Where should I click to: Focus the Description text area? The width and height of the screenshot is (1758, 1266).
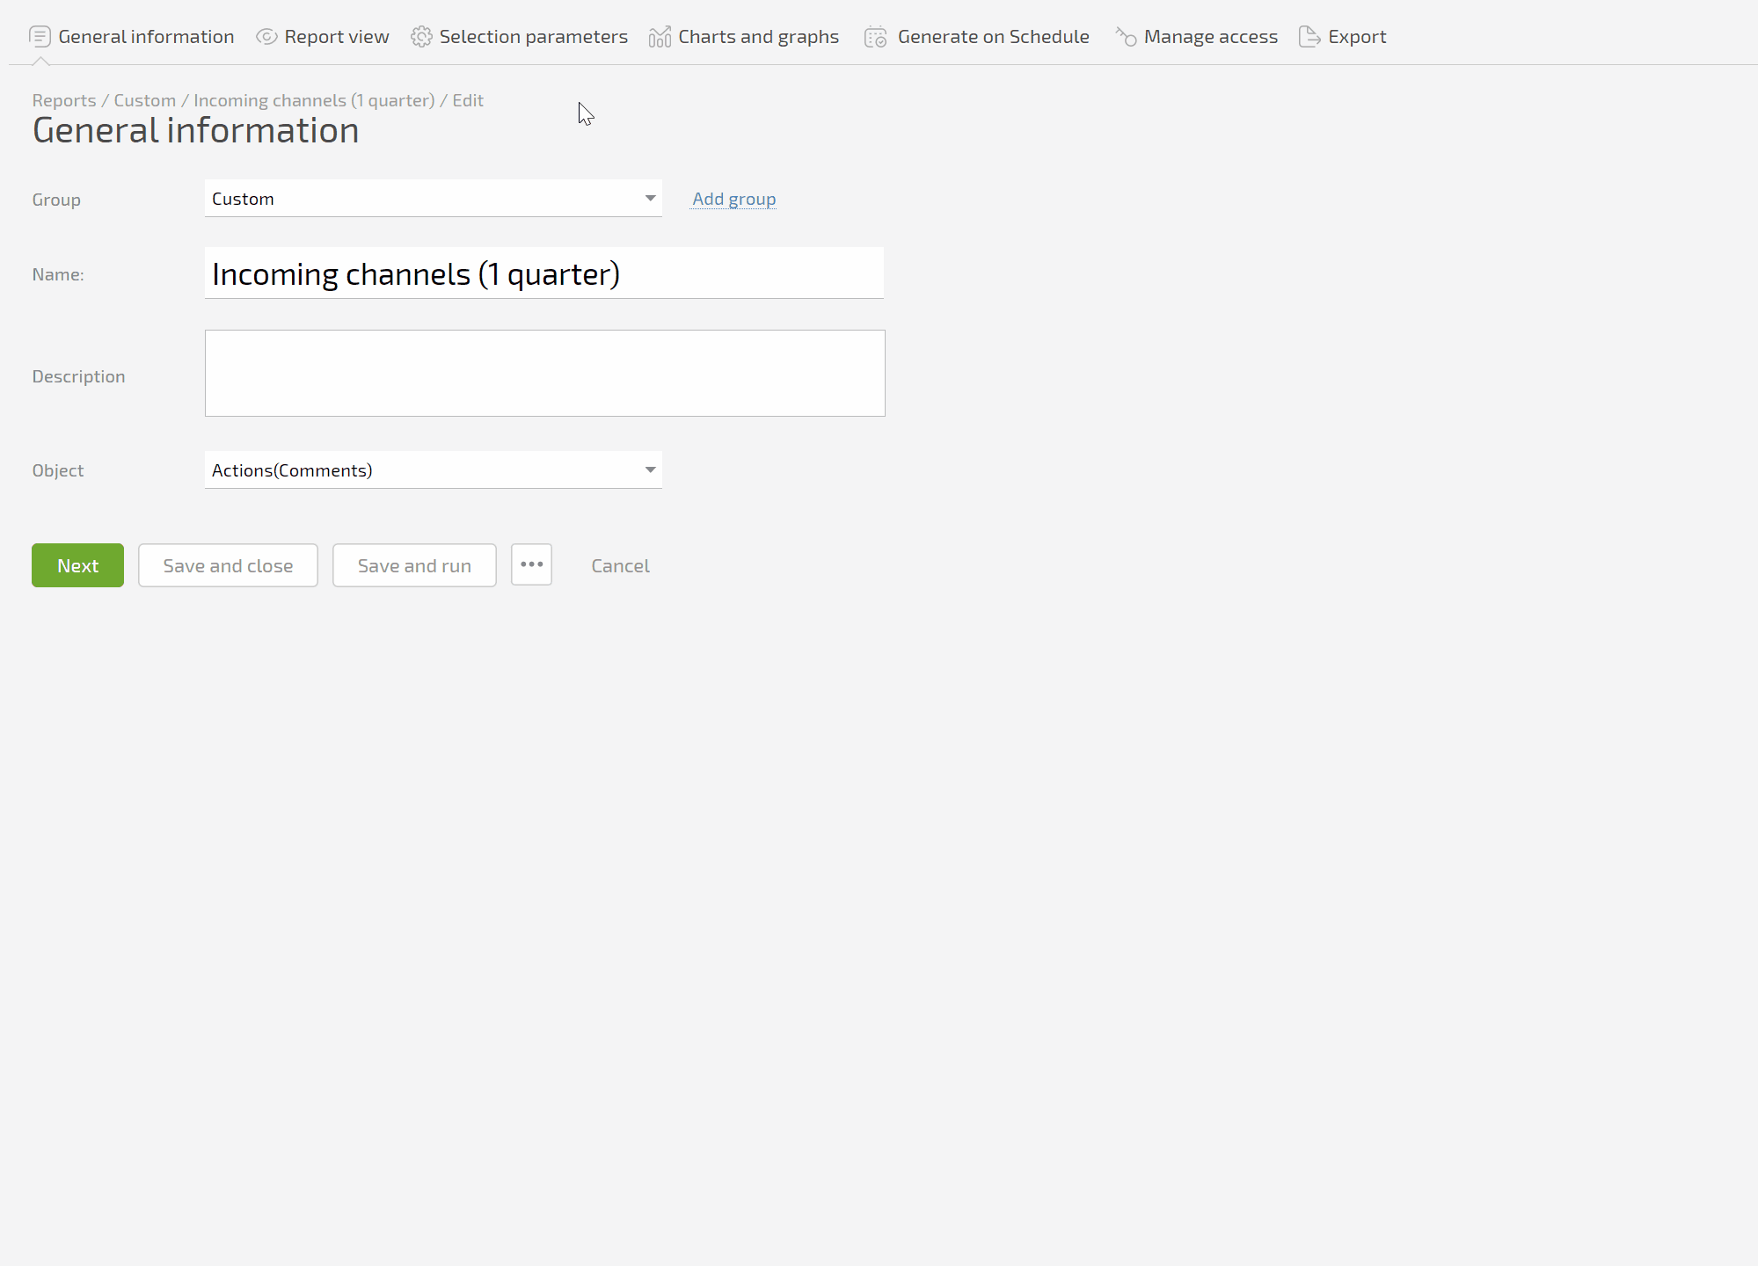coord(544,374)
